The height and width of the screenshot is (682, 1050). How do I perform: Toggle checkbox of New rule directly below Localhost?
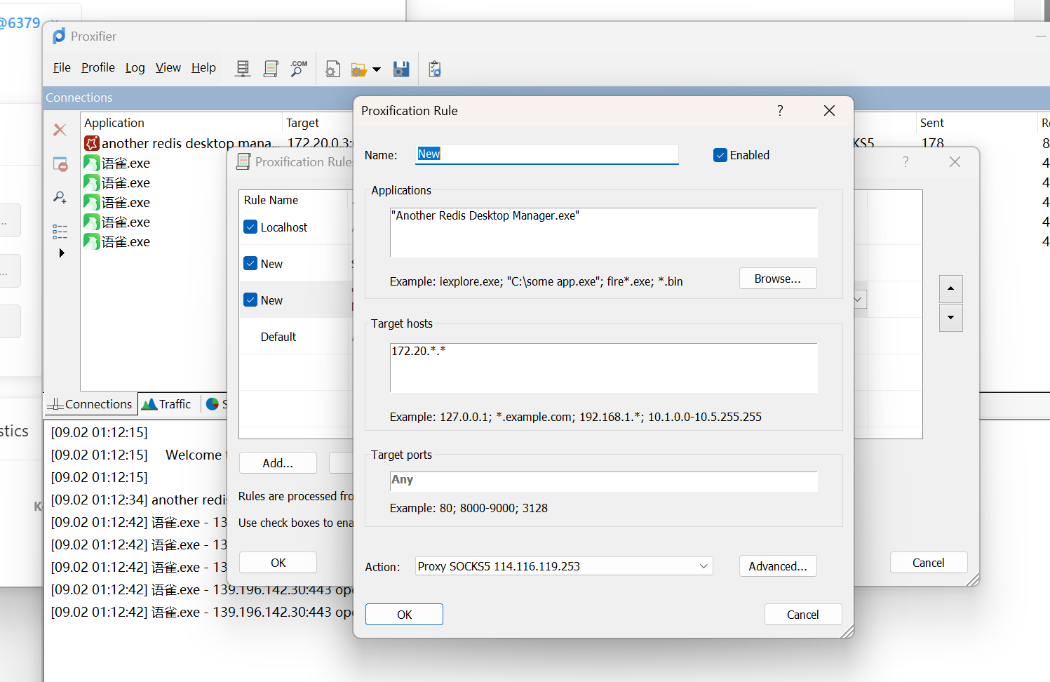click(250, 263)
